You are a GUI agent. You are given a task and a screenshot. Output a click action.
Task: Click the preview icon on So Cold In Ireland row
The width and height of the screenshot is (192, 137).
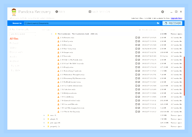coord(139,86)
